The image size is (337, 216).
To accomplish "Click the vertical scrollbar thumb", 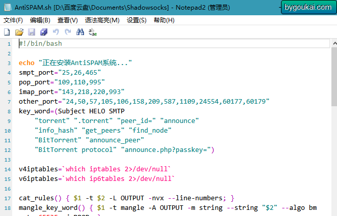I will (x=334, y=77).
